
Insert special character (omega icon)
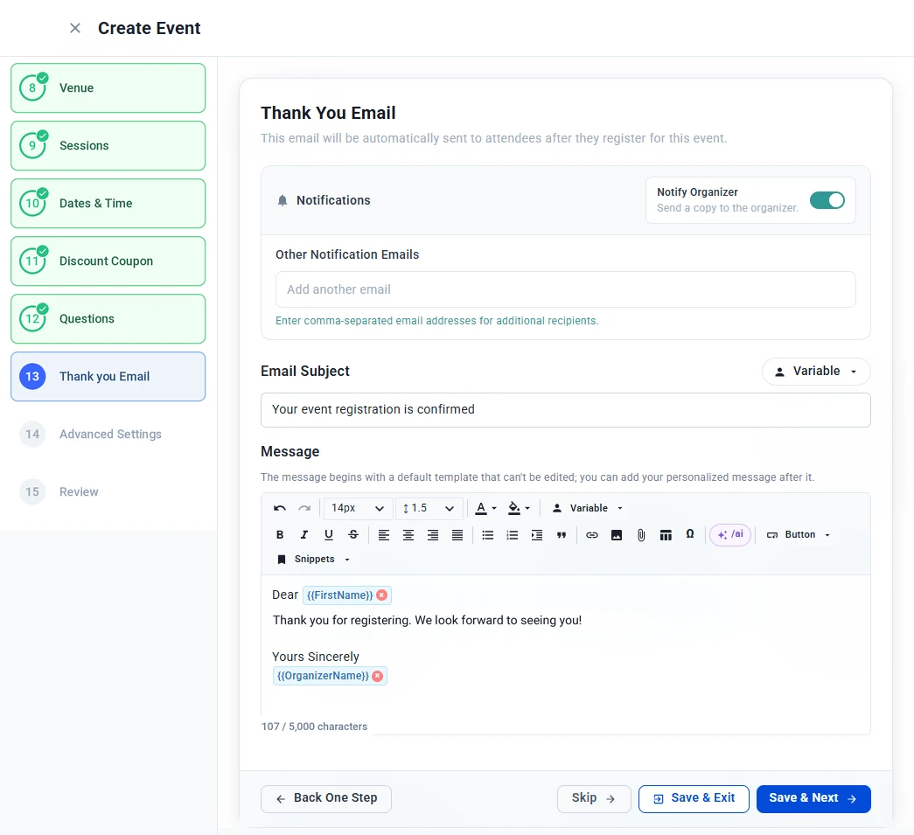click(690, 534)
